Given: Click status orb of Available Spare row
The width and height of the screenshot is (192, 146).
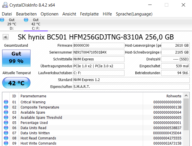Looking at the screenshot, I should (x=6, y=112).
